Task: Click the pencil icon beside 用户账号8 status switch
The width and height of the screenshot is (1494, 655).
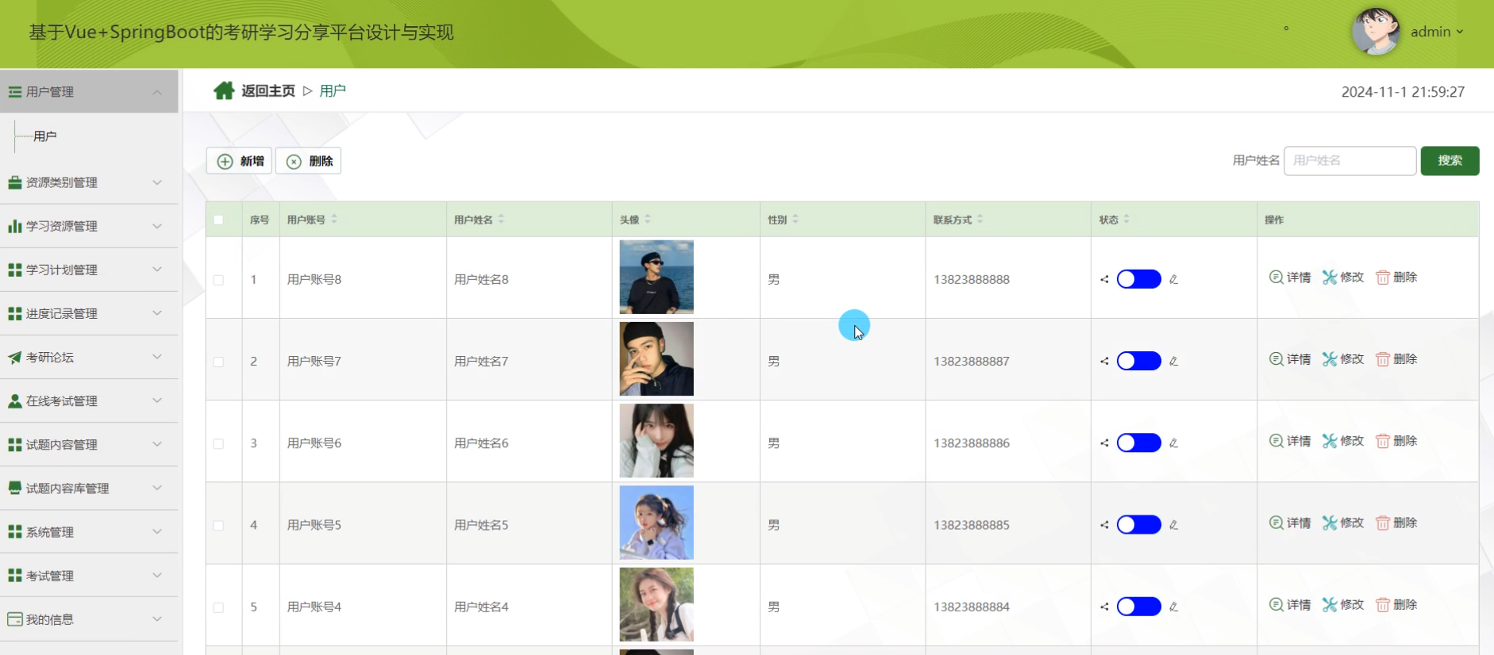Action: [x=1173, y=279]
